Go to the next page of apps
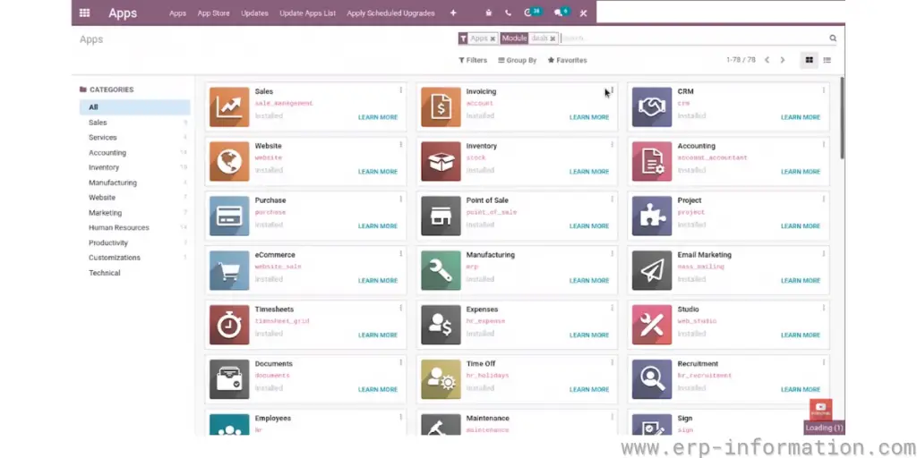The height and width of the screenshot is (458, 917). tap(783, 60)
